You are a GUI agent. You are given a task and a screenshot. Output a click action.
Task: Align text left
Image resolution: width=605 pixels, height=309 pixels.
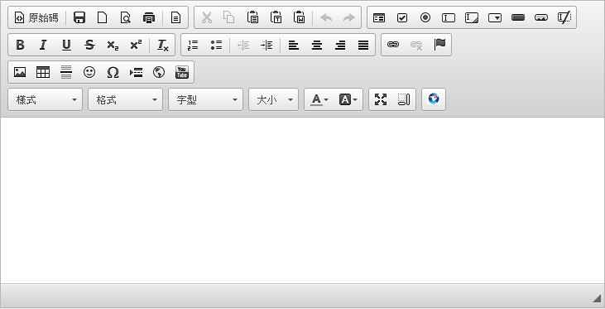point(294,46)
